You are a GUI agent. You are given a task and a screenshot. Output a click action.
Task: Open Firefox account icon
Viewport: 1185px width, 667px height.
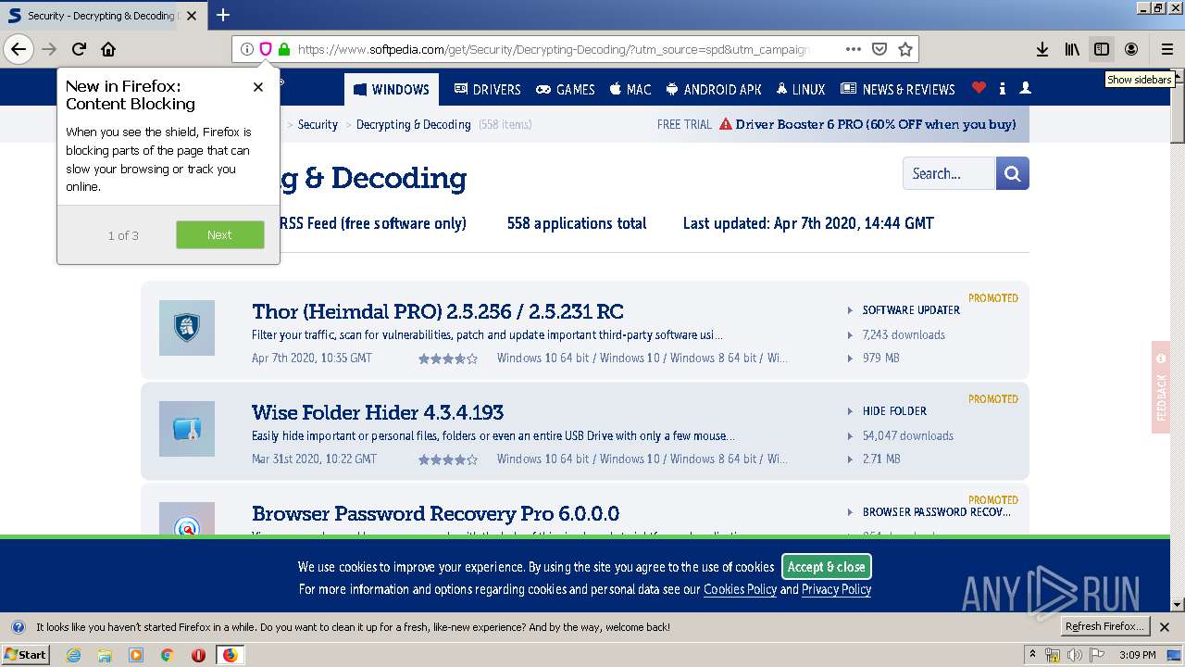1131,49
